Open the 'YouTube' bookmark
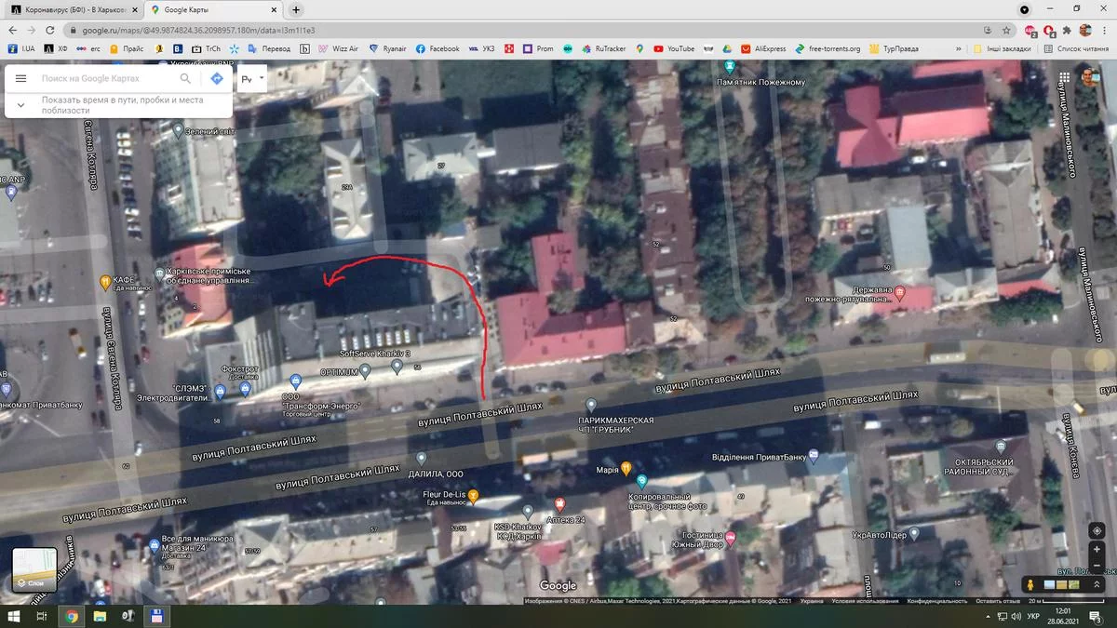1117x628 pixels. [674, 48]
